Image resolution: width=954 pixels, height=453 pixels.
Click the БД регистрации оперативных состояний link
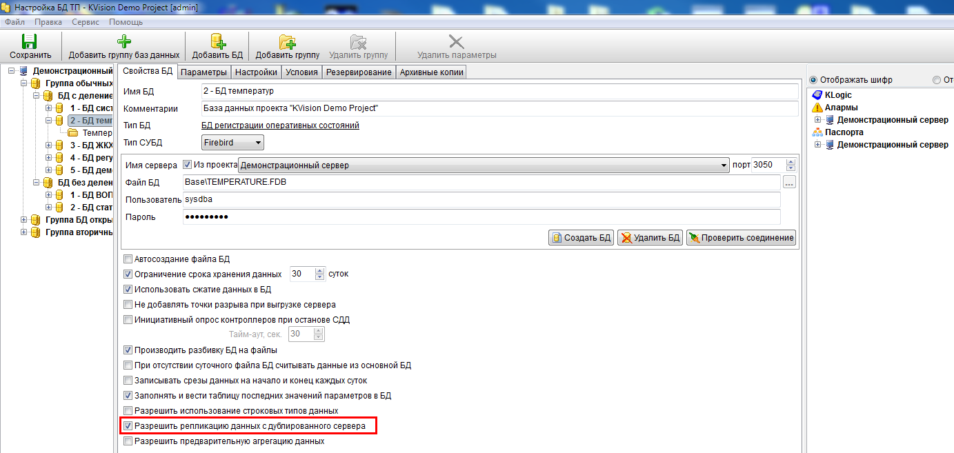point(280,125)
